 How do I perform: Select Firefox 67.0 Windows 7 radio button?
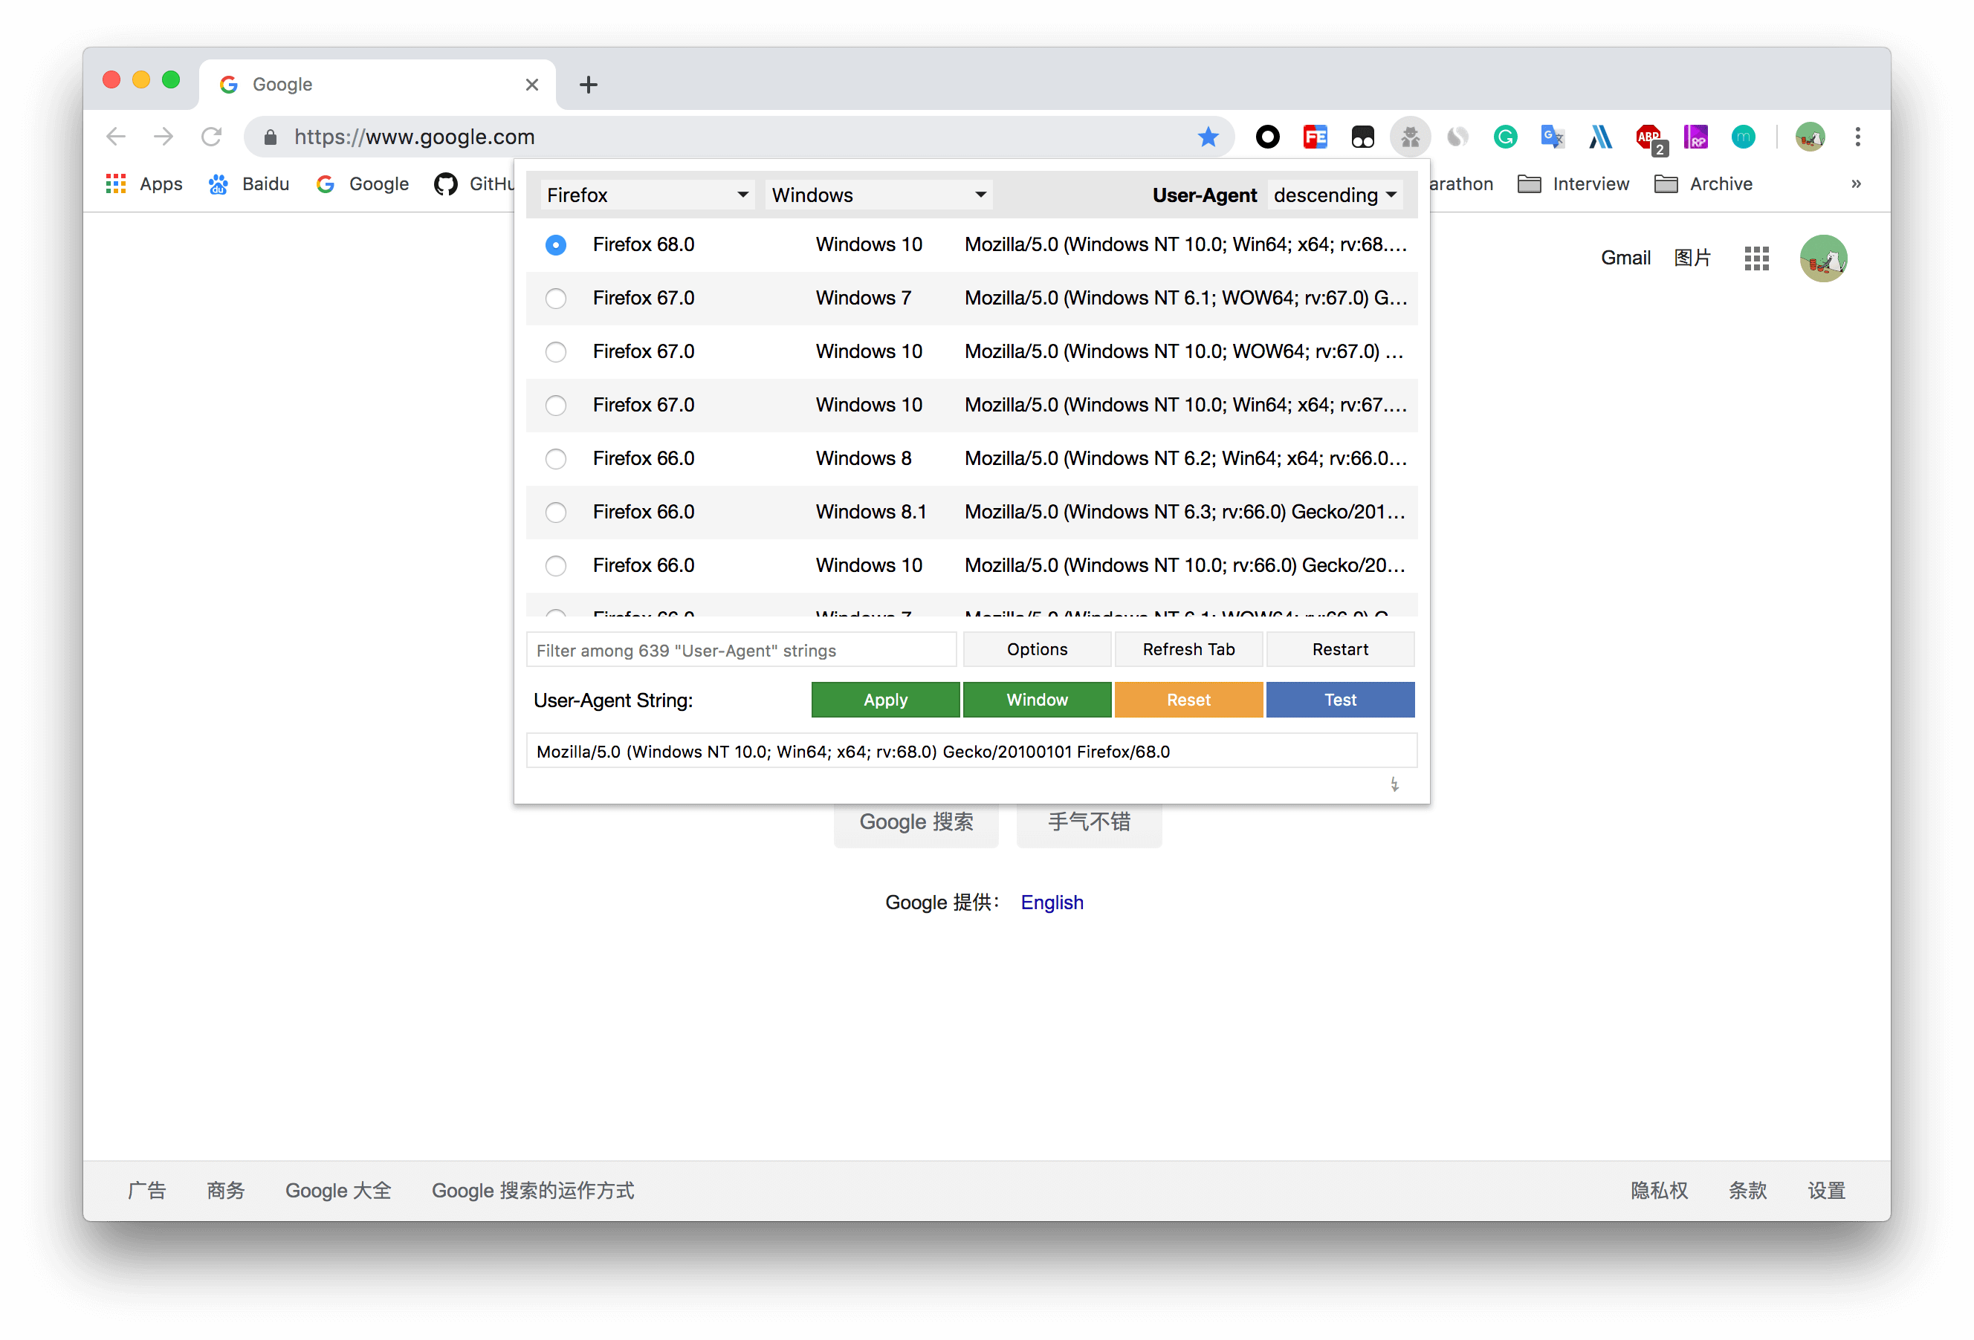(555, 298)
